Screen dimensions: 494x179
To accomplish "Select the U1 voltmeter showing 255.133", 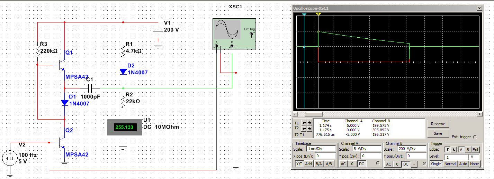I will coord(125,127).
